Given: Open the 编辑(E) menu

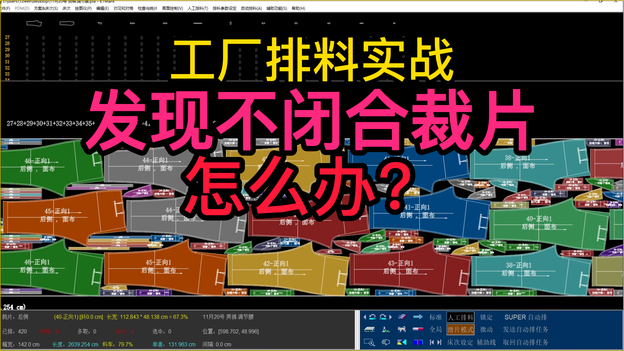Looking at the screenshot, I should pyautogui.click(x=102, y=8).
